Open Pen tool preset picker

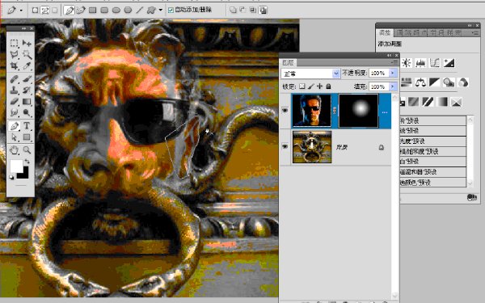(x=21, y=11)
